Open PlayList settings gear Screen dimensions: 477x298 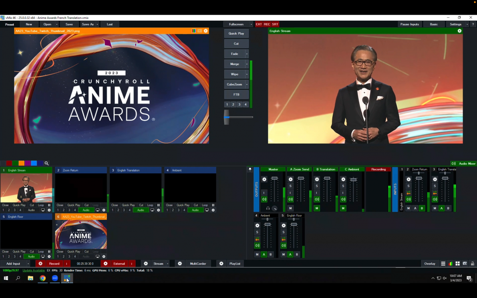point(221,263)
